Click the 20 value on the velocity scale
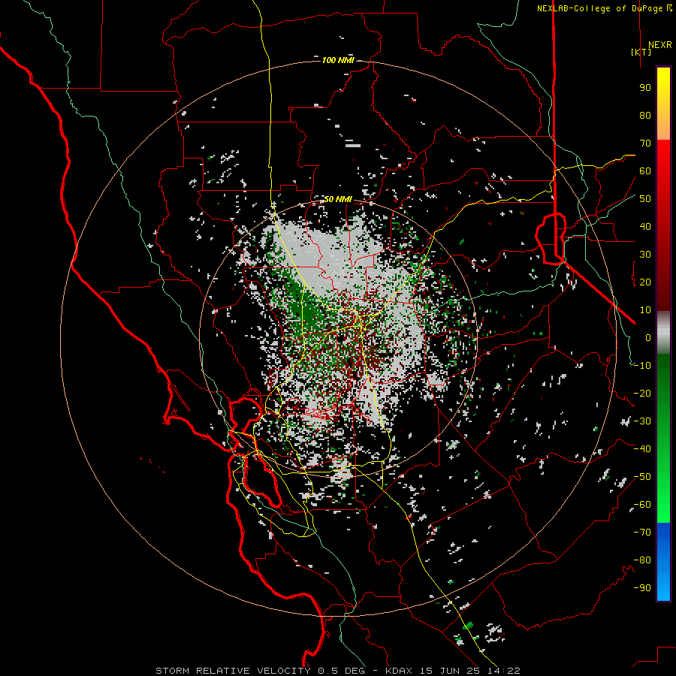 [x=645, y=282]
